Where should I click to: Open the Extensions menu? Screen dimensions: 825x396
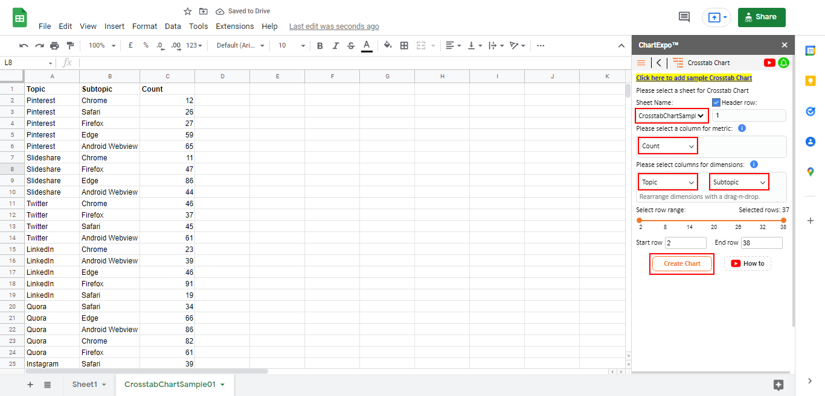pyautogui.click(x=235, y=27)
